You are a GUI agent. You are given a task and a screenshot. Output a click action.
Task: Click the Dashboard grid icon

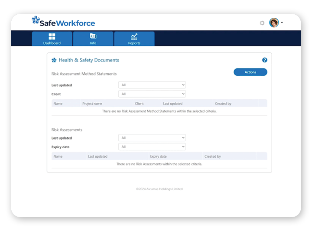(x=52, y=36)
